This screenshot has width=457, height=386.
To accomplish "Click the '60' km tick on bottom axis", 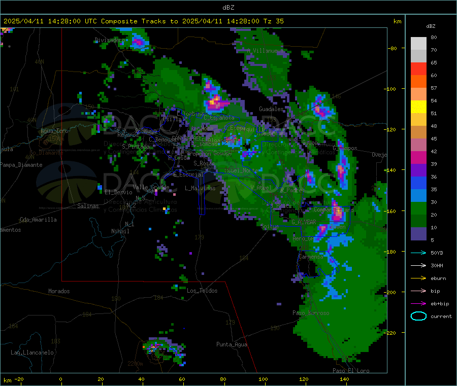I will pyautogui.click(x=182, y=379).
